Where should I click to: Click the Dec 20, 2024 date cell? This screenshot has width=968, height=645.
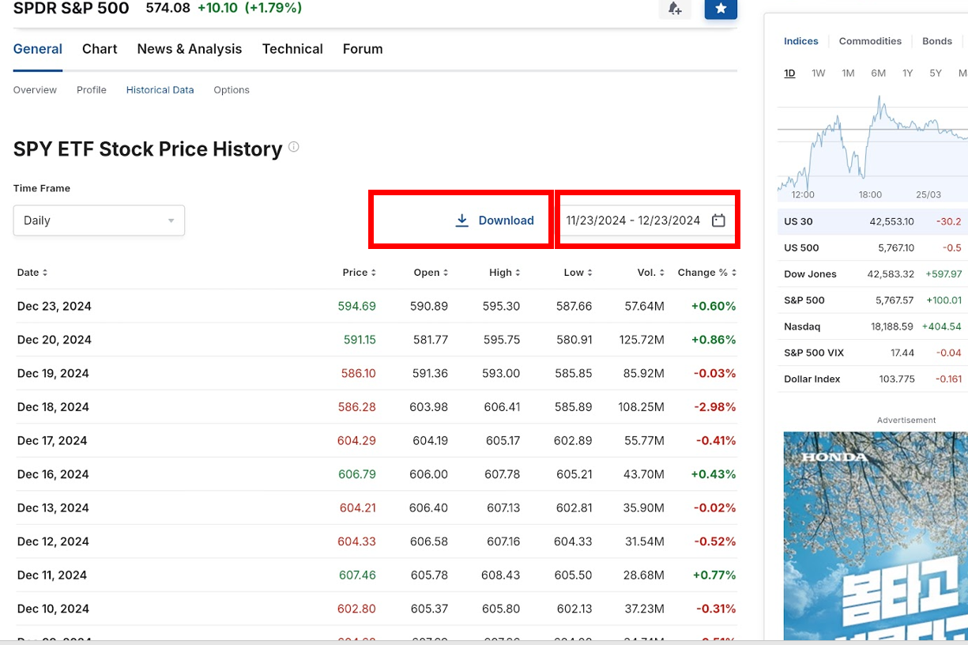55,340
